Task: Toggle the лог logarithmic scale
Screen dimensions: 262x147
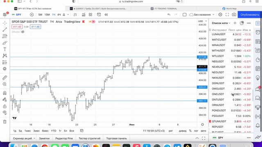Action: pyautogui.click(x=196, y=131)
